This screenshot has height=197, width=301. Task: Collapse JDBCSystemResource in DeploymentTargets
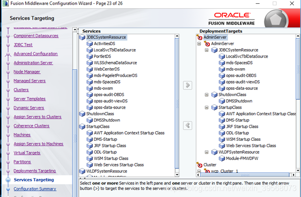coord(206,50)
